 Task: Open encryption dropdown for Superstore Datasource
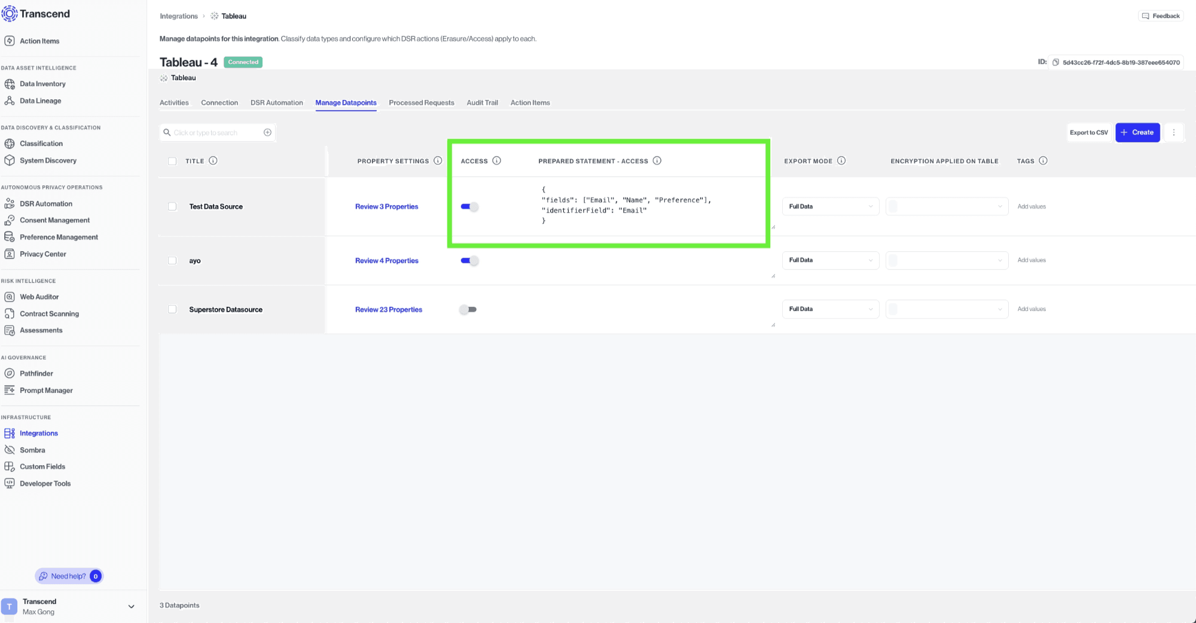click(x=947, y=309)
